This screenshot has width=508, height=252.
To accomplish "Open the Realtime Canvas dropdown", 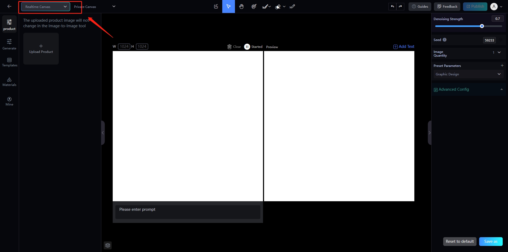I will [46, 7].
